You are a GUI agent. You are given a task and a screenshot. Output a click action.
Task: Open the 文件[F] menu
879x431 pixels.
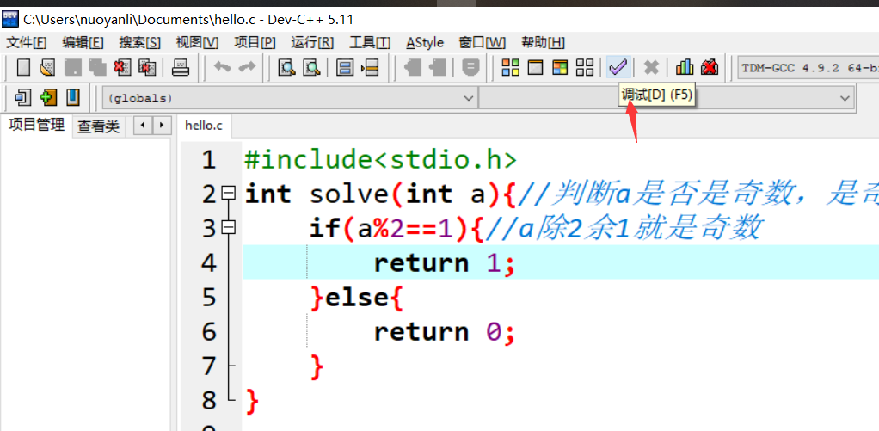pyautogui.click(x=27, y=43)
